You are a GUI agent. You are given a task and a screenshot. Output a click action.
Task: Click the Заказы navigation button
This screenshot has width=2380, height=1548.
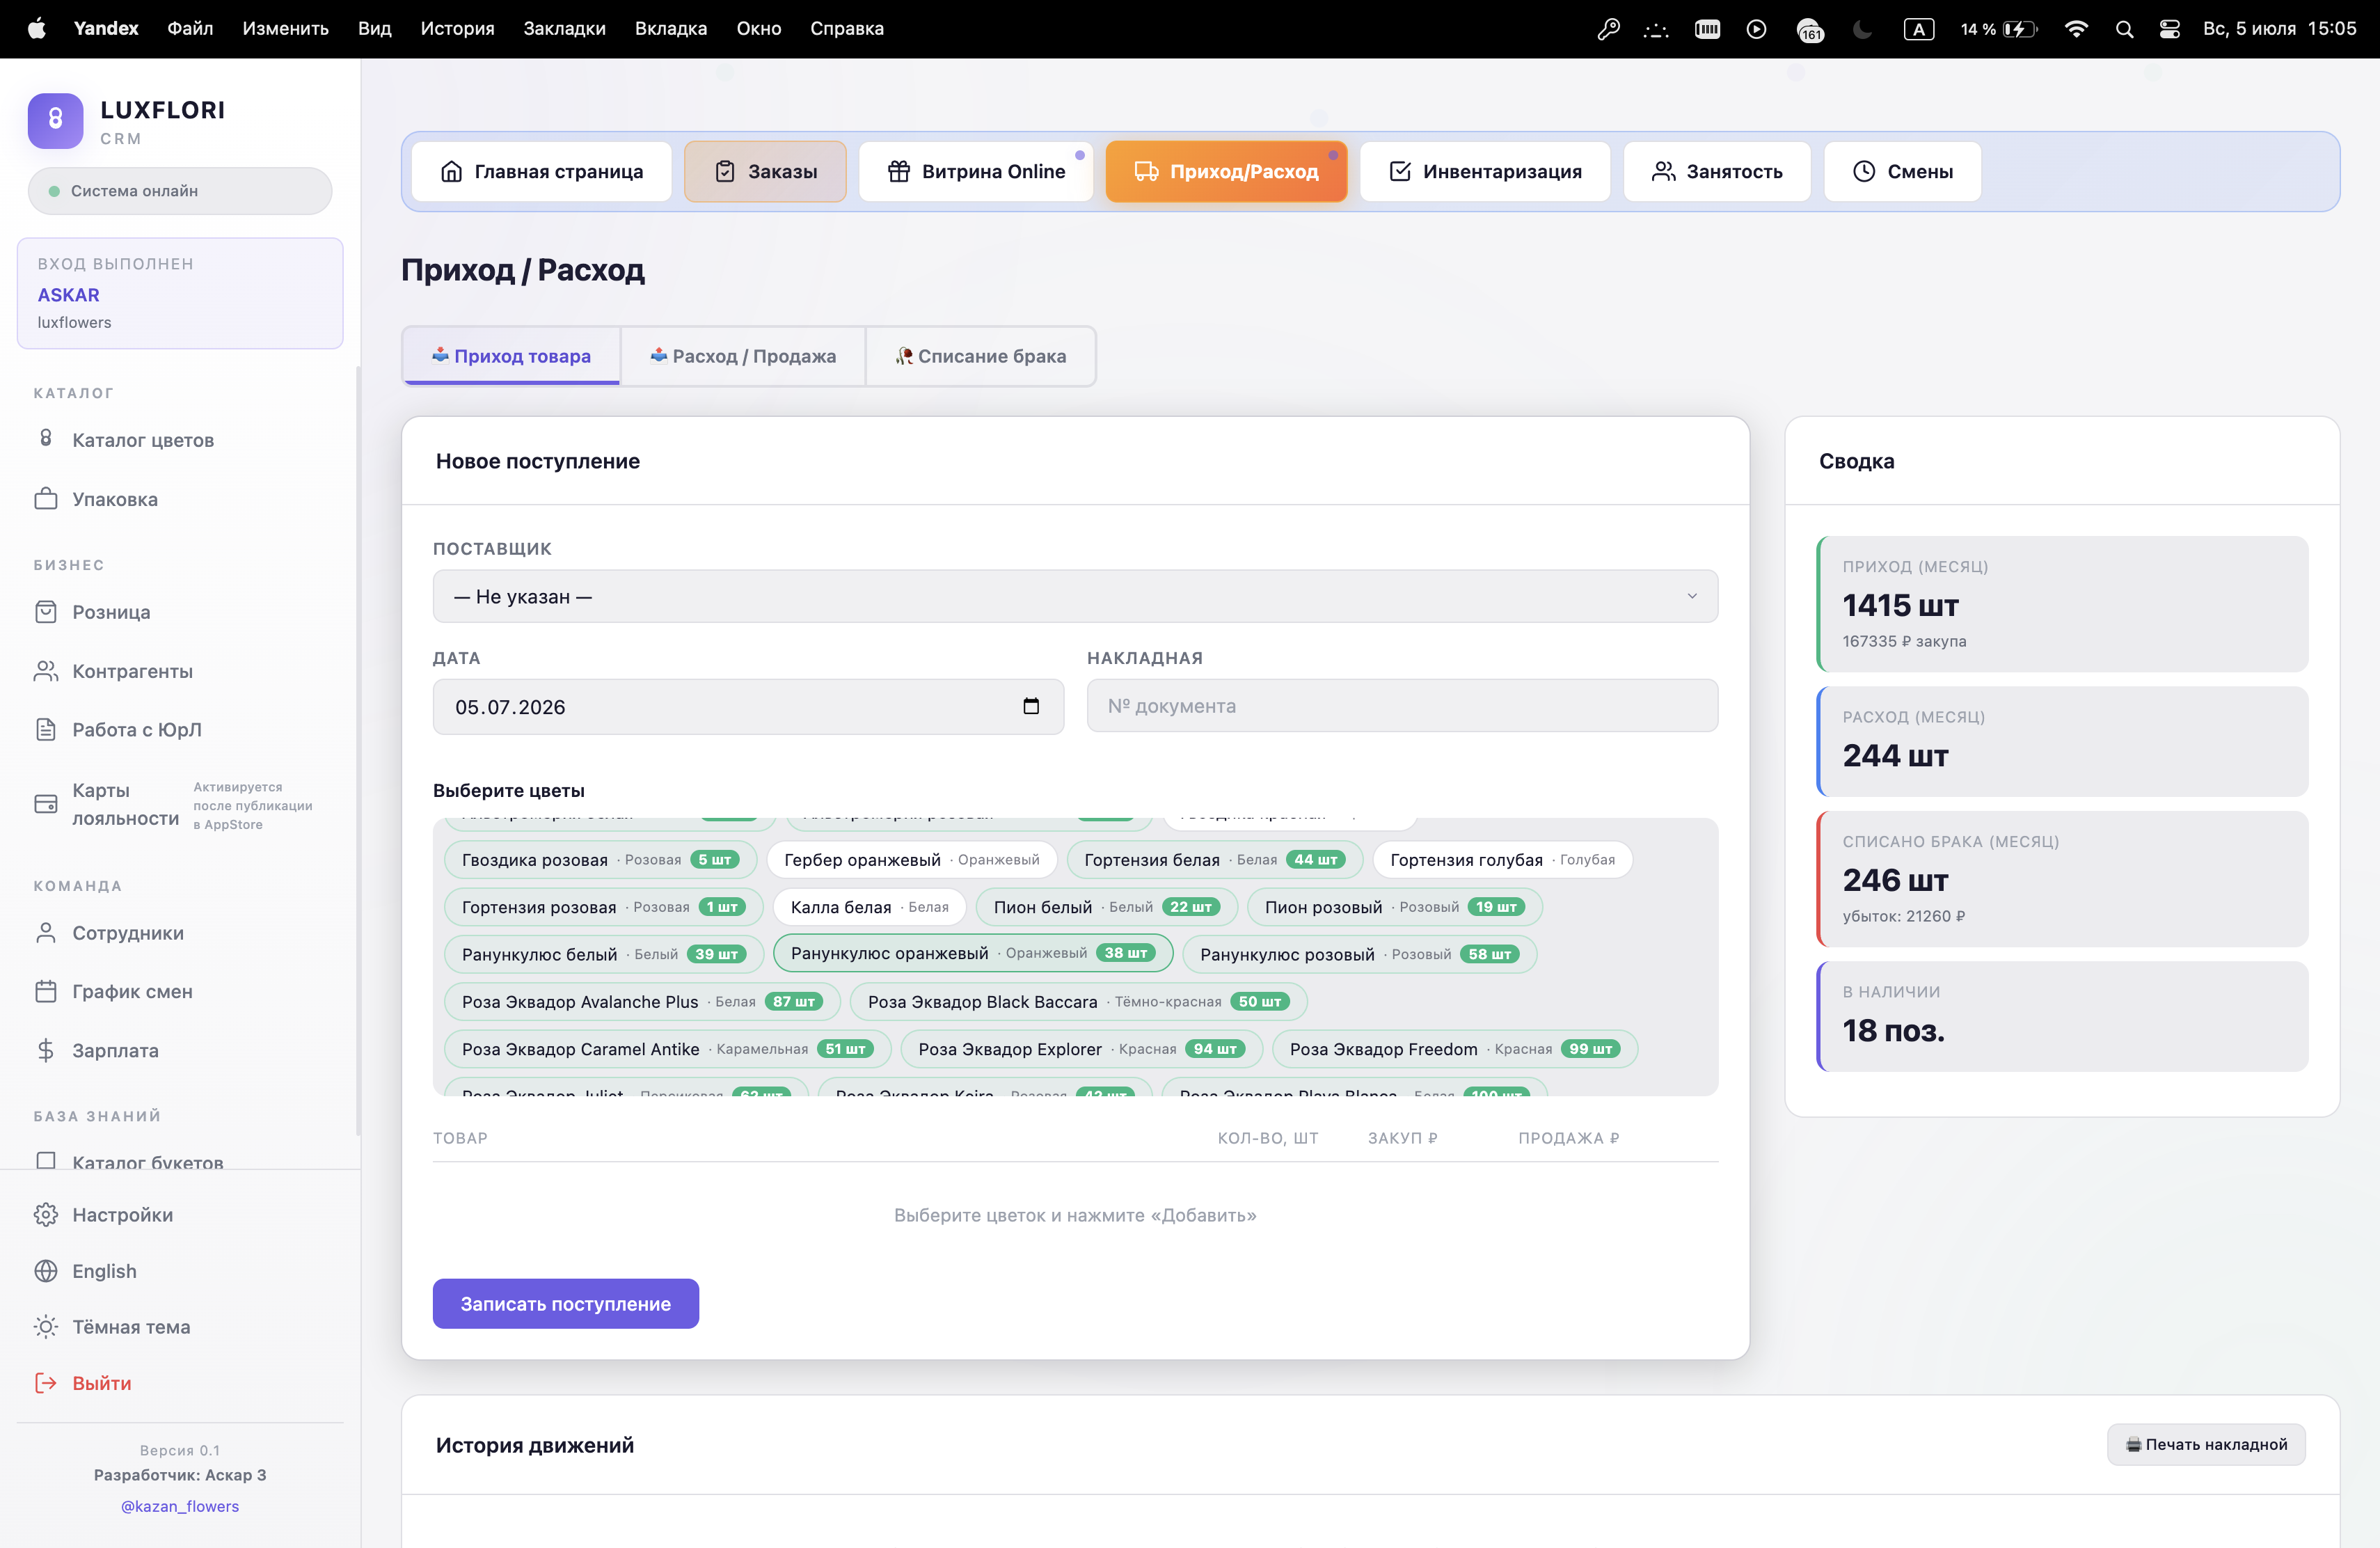[765, 172]
